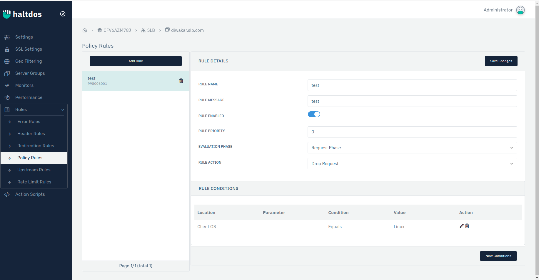Click the New Conditions button

point(498,256)
